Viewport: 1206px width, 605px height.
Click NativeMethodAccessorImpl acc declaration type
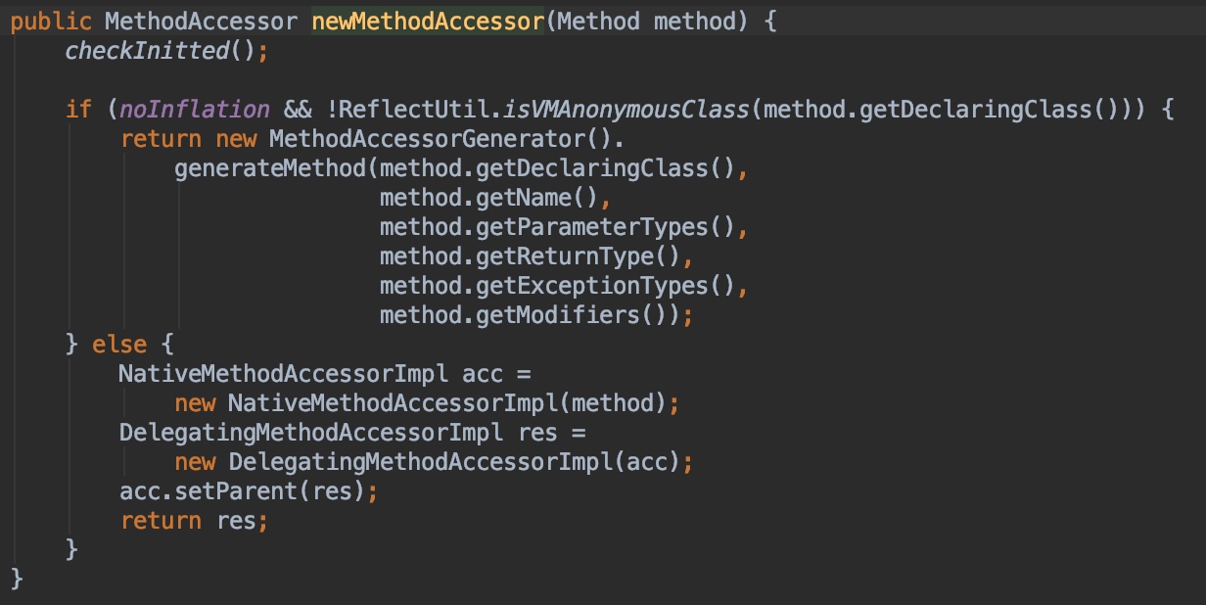pos(283,373)
